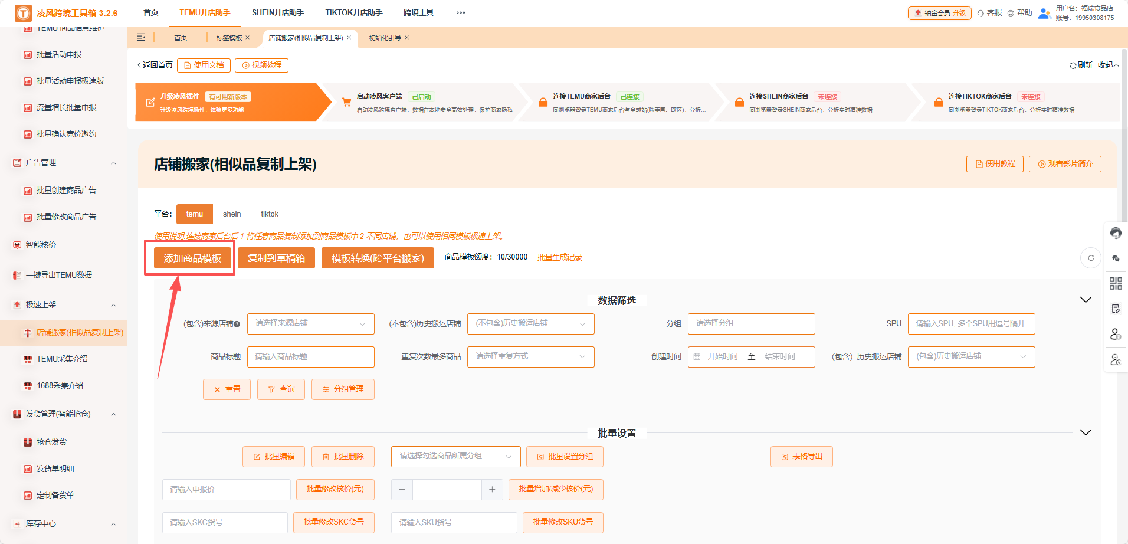Image resolution: width=1128 pixels, height=544 pixels.
Task: Click the plus stepper beside 批量增加/减少核价
Action: (x=492, y=489)
